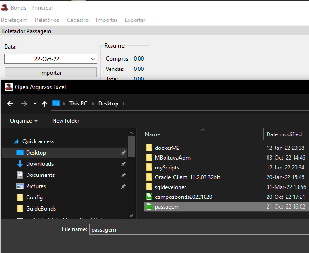The width and height of the screenshot is (309, 253).
Task: Expand the Desktop breadcrumb chevron
Action: coord(124,104)
